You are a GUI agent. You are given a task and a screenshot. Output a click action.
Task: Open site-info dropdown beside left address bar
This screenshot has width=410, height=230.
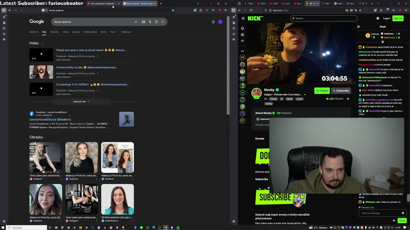pyautogui.click(x=44, y=10)
